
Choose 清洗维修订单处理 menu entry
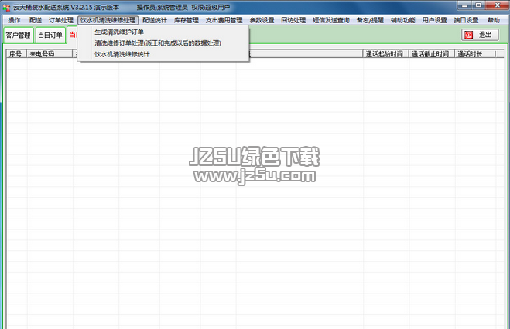(x=163, y=42)
